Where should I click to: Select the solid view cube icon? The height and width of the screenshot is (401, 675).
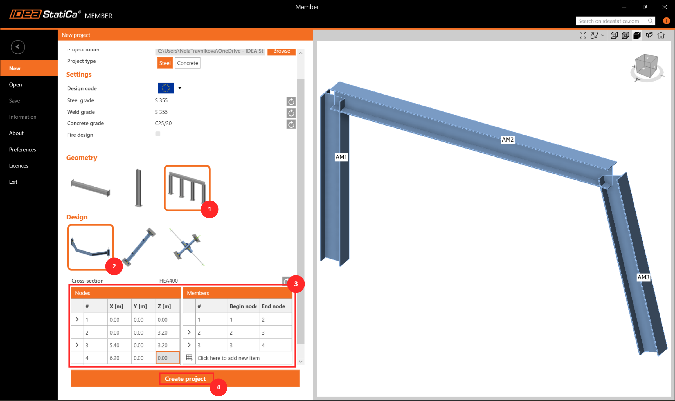tap(637, 35)
